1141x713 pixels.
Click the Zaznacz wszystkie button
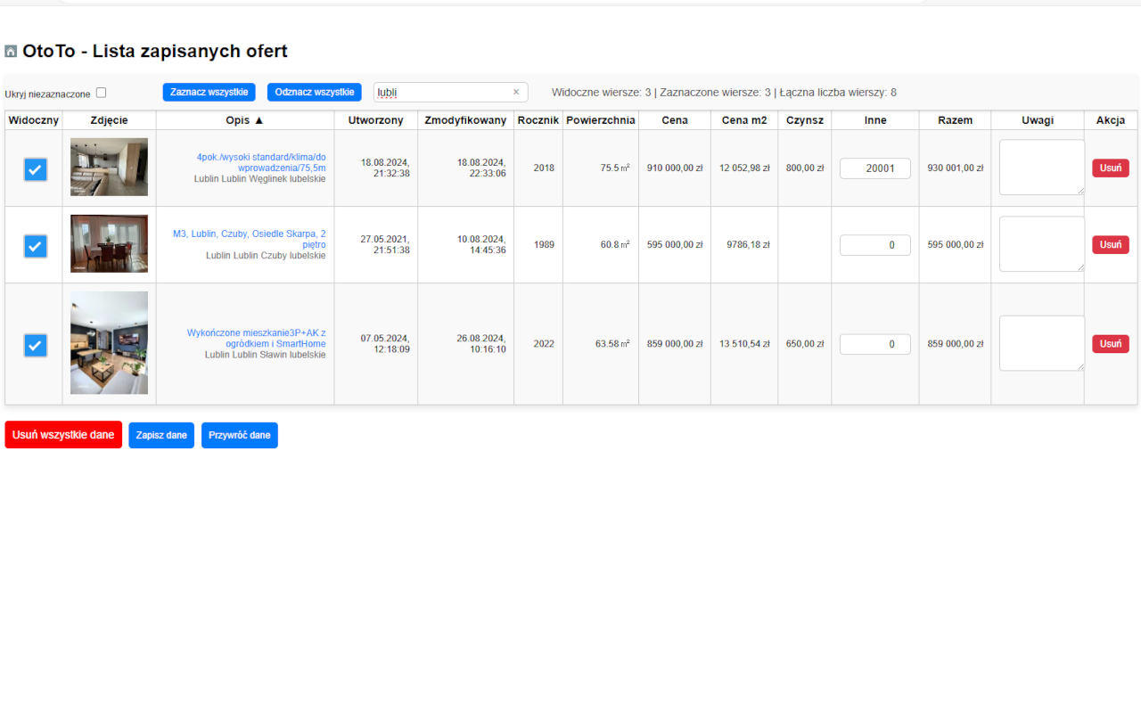pos(209,92)
